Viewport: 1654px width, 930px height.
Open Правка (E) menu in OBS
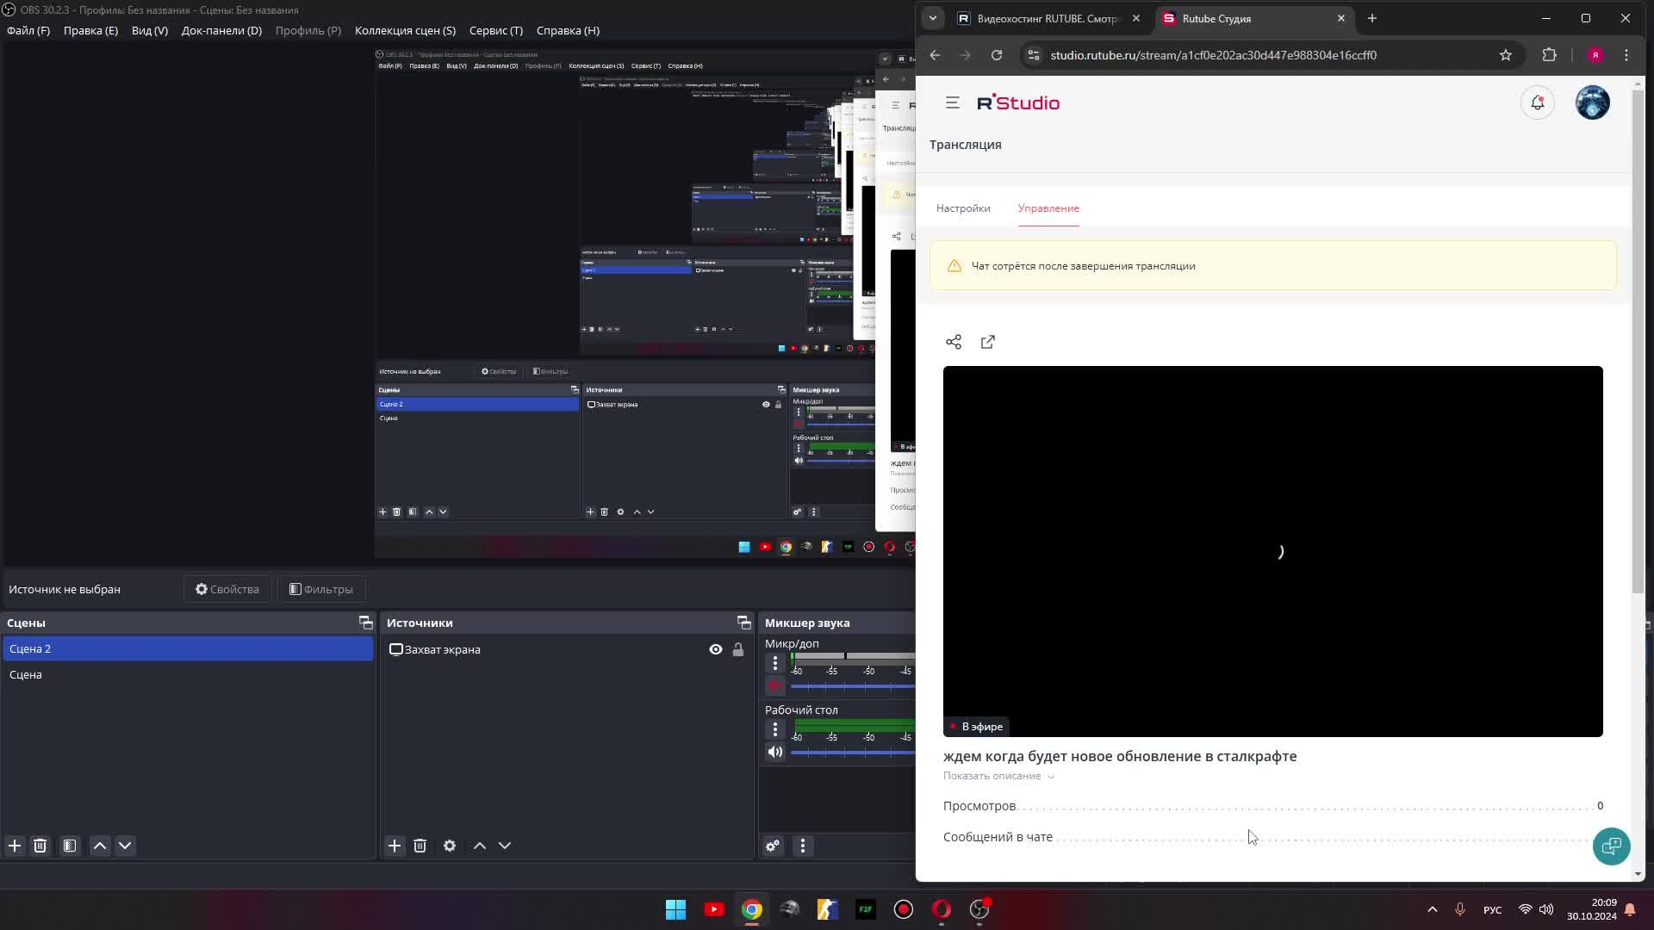90,30
